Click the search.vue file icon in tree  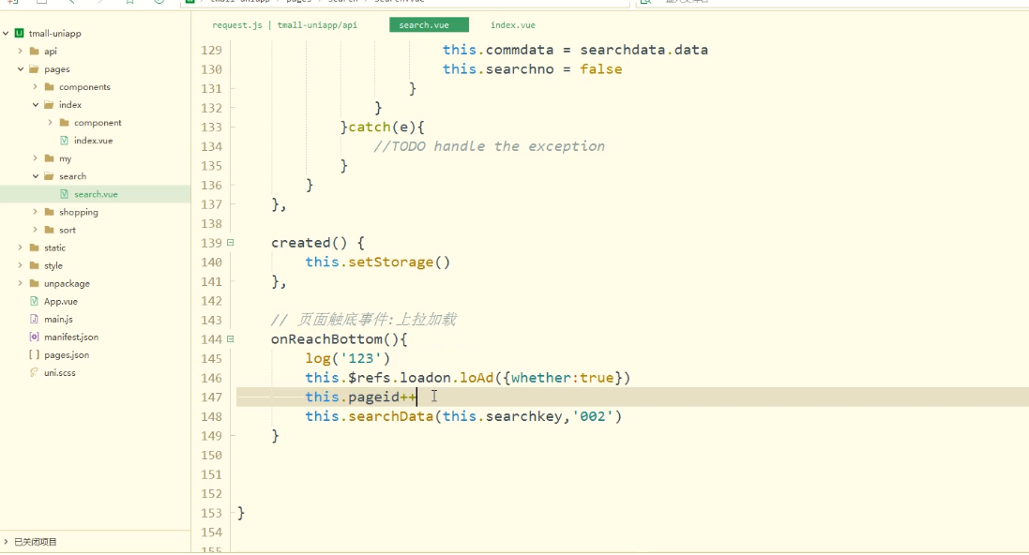(65, 194)
